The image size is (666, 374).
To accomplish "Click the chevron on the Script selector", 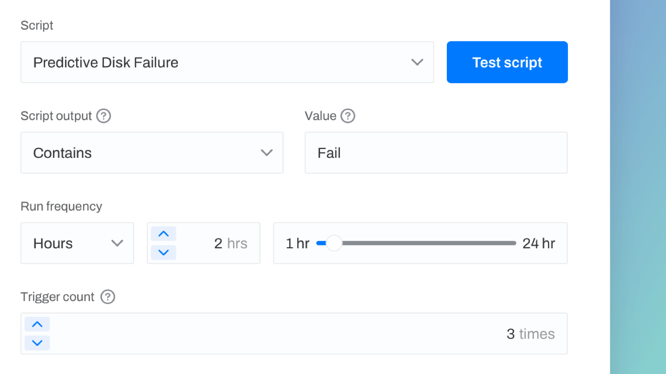I will tap(417, 62).
